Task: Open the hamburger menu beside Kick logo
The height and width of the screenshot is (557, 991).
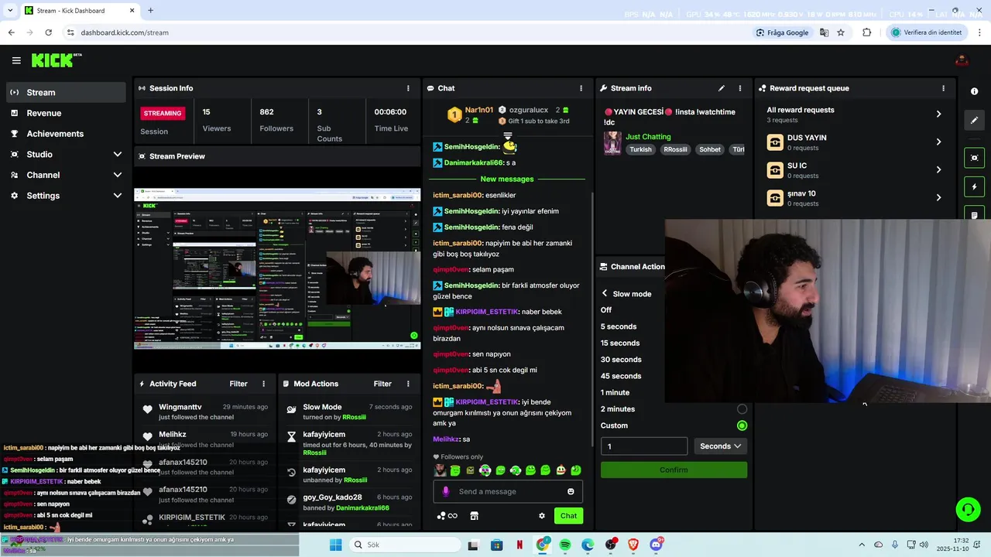Action: coord(16,60)
